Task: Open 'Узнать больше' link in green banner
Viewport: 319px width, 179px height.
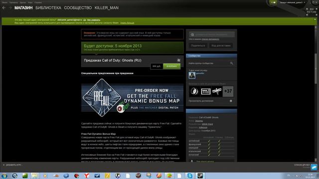Action: [127, 23]
